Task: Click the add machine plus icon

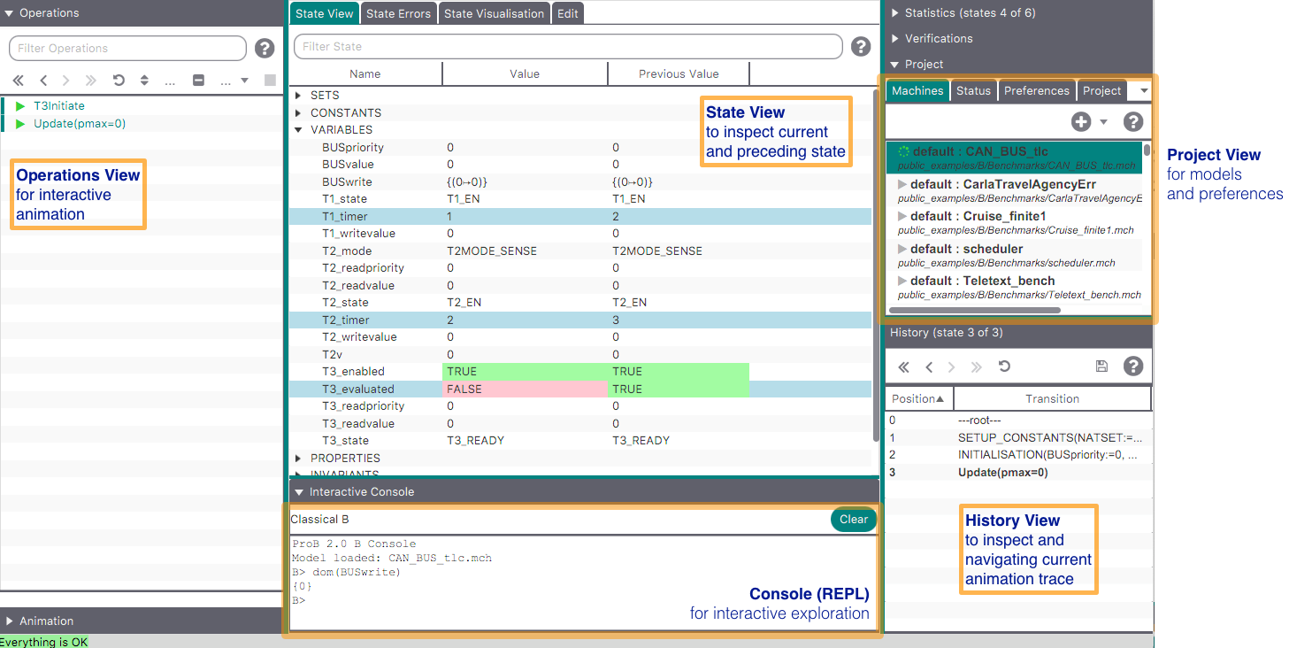Action: (x=1080, y=122)
